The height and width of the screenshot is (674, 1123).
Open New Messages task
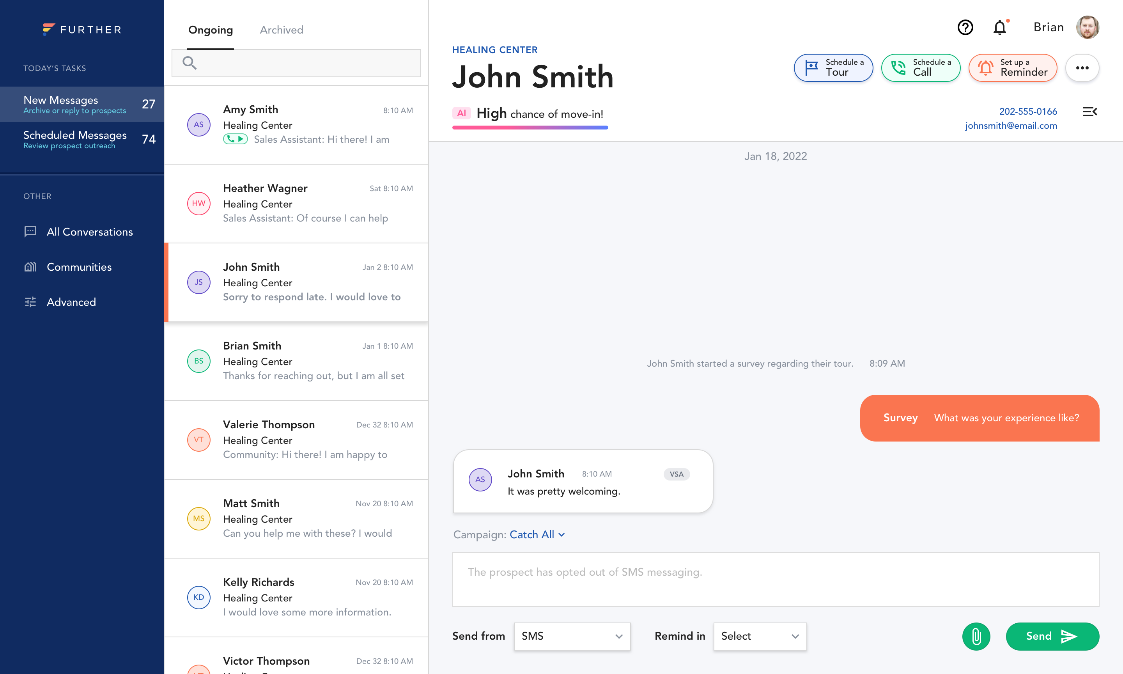pyautogui.click(x=82, y=104)
